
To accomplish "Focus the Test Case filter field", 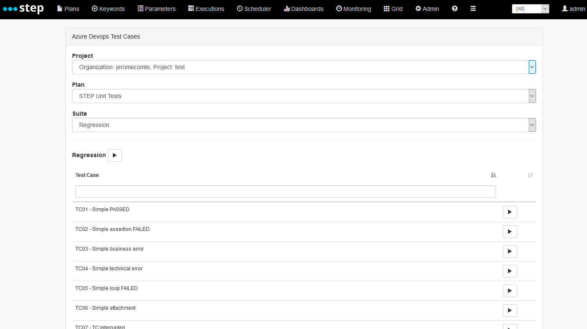I will coord(286,192).
